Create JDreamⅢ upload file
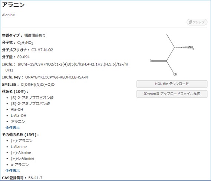 tap(172, 94)
